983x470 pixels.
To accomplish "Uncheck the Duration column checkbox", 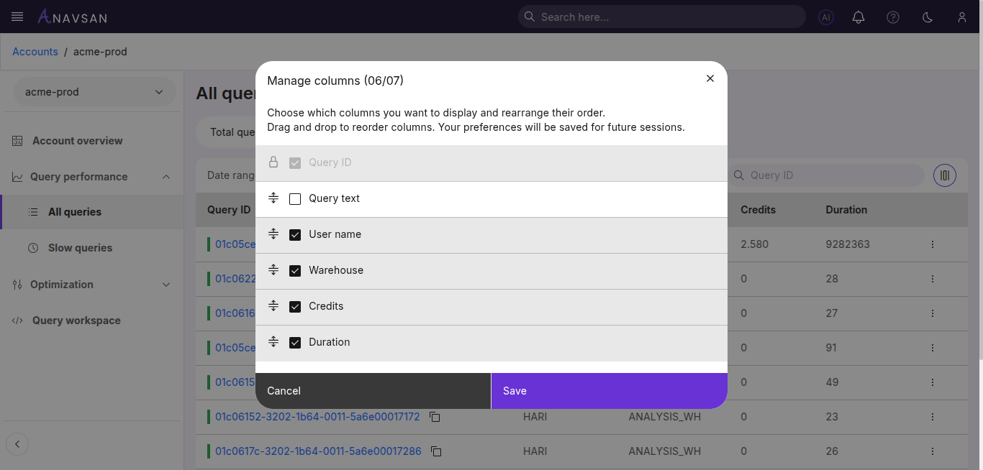I will pos(295,343).
